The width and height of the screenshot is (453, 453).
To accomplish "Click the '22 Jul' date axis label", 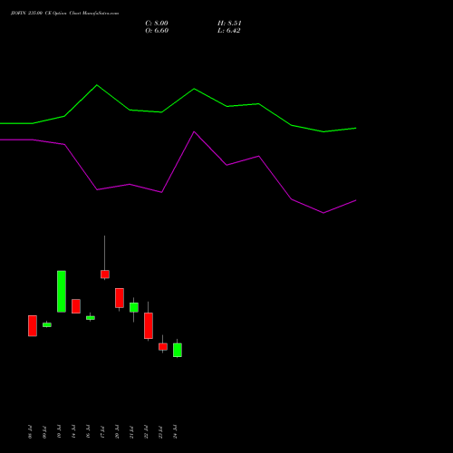I will coord(146,432).
